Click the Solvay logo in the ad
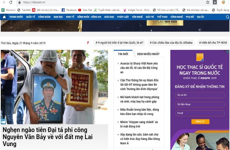The image size is (230, 150). 200,57
